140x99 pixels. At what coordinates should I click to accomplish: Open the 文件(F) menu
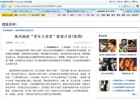coord(120,2)
